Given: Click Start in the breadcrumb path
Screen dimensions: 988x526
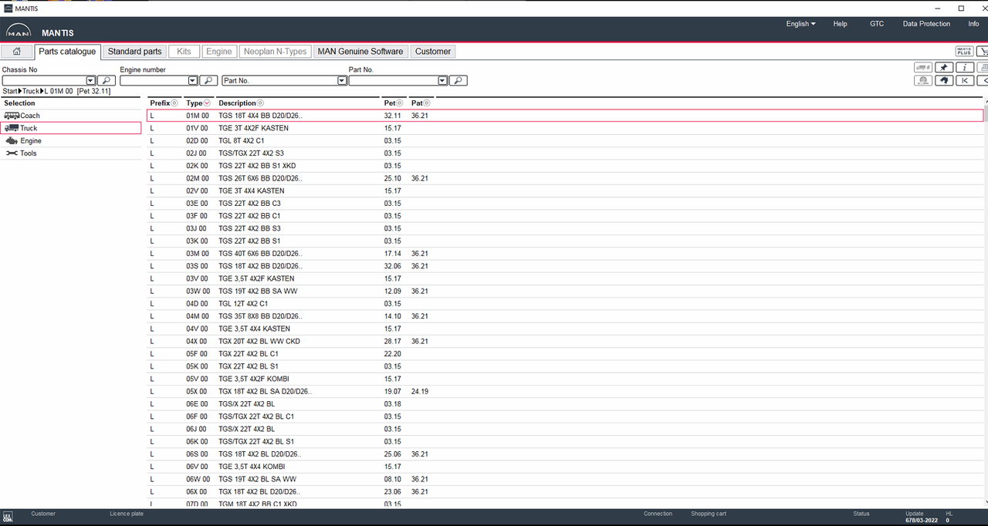Looking at the screenshot, I should [x=10, y=91].
